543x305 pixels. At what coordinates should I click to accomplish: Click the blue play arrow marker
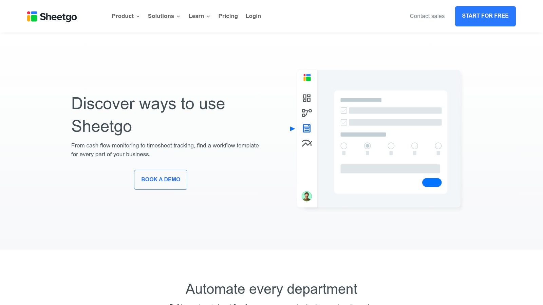(292, 129)
